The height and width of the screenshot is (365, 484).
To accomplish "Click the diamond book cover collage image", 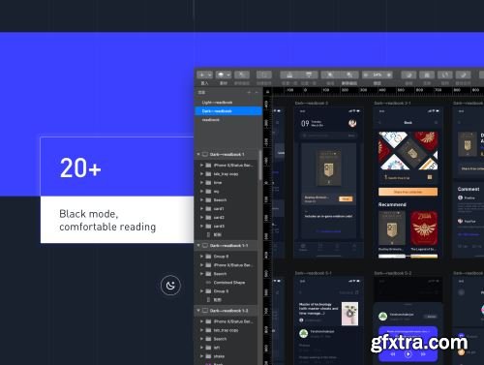I will 408,150.
